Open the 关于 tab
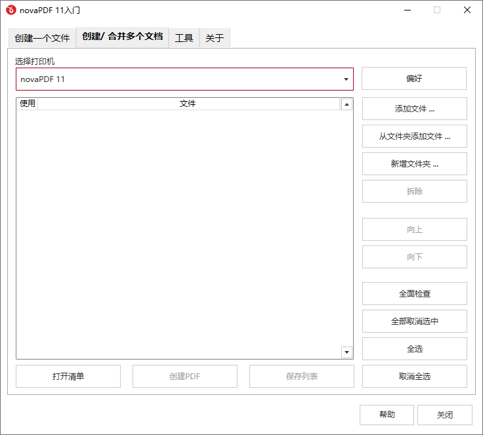483x435 pixels. (215, 38)
